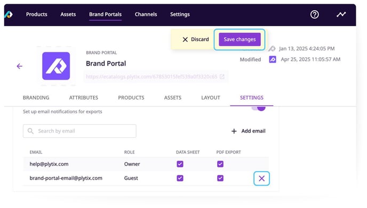This screenshot has height=208, width=367.
Task: Open the Products menu
Action: click(x=36, y=14)
